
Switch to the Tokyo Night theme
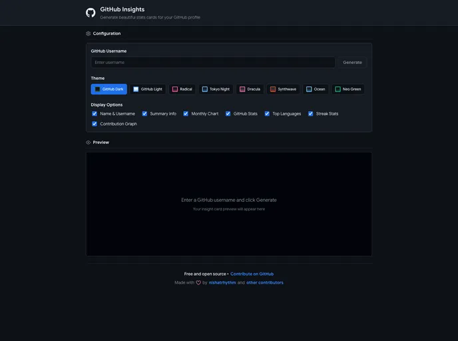pos(216,89)
